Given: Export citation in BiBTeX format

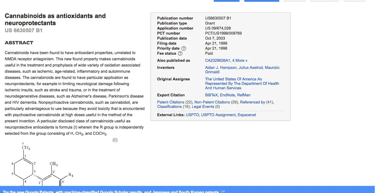Looking at the screenshot, I should [x=211, y=95].
